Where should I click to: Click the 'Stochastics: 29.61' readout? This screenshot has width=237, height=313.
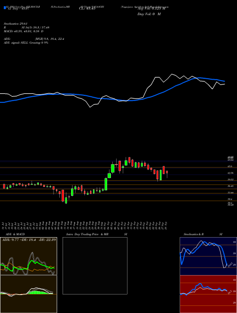[x=15, y=24]
